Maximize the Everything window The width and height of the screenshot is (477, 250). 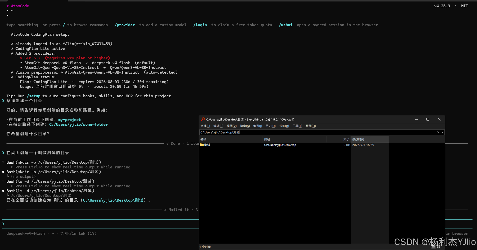point(428,119)
